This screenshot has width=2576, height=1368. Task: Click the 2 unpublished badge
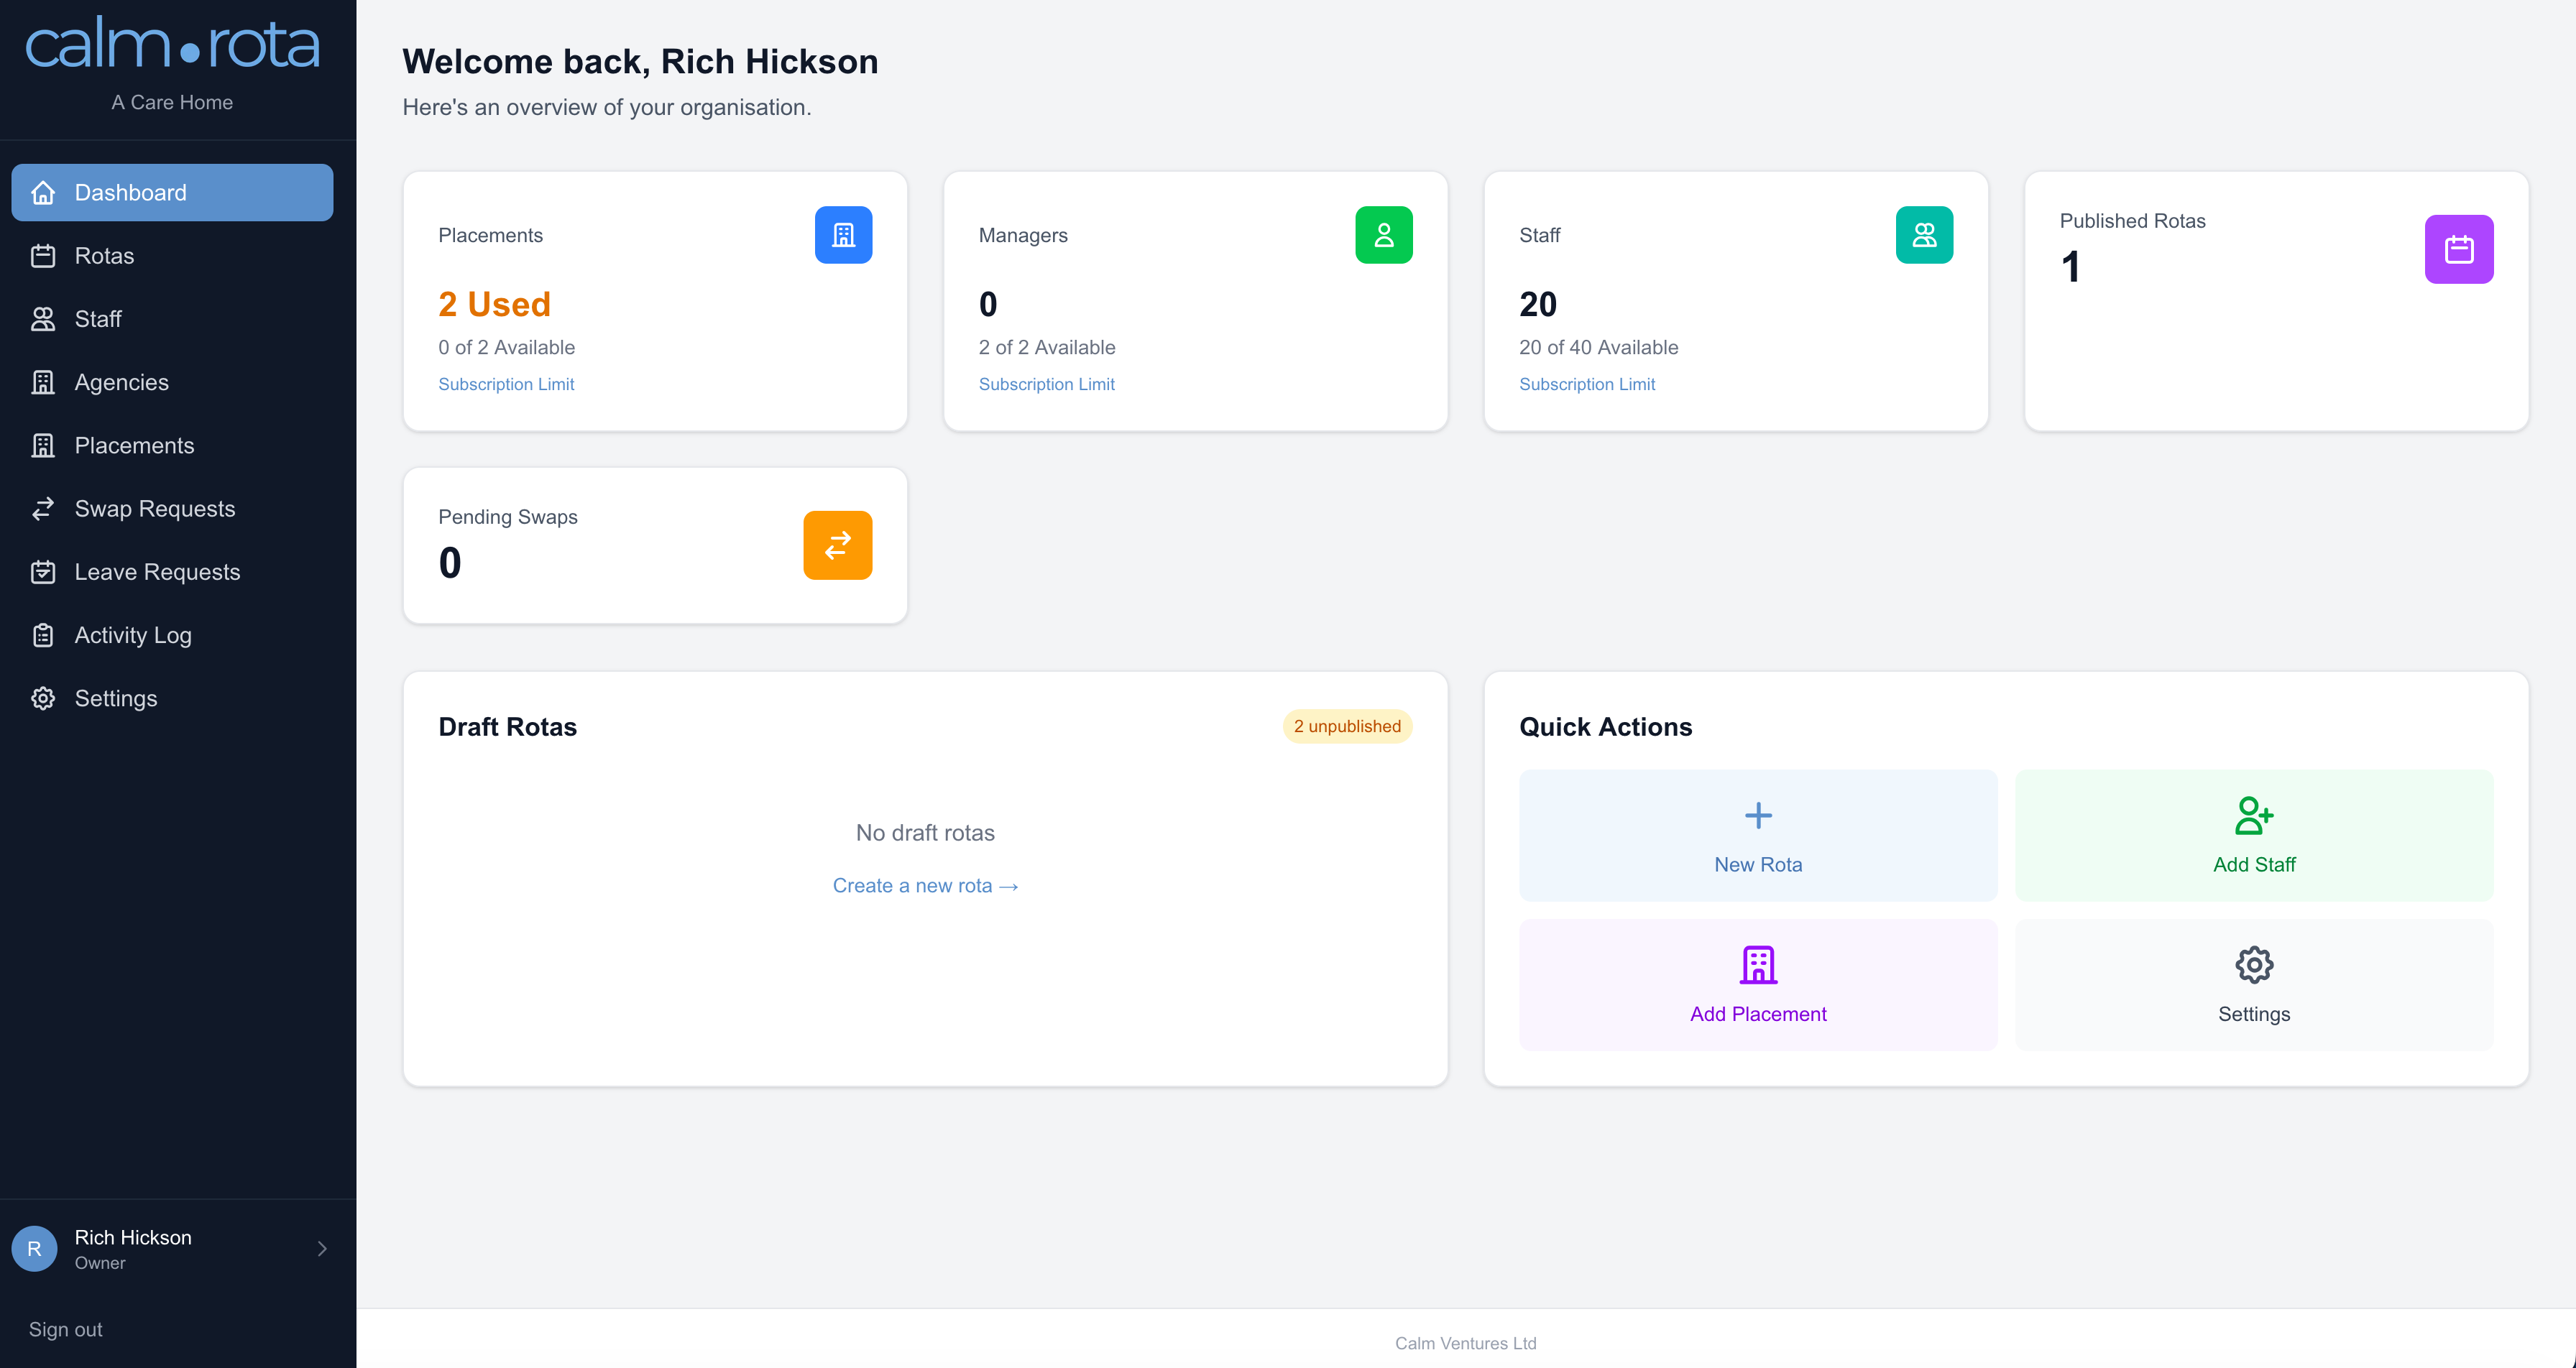pos(1347,726)
